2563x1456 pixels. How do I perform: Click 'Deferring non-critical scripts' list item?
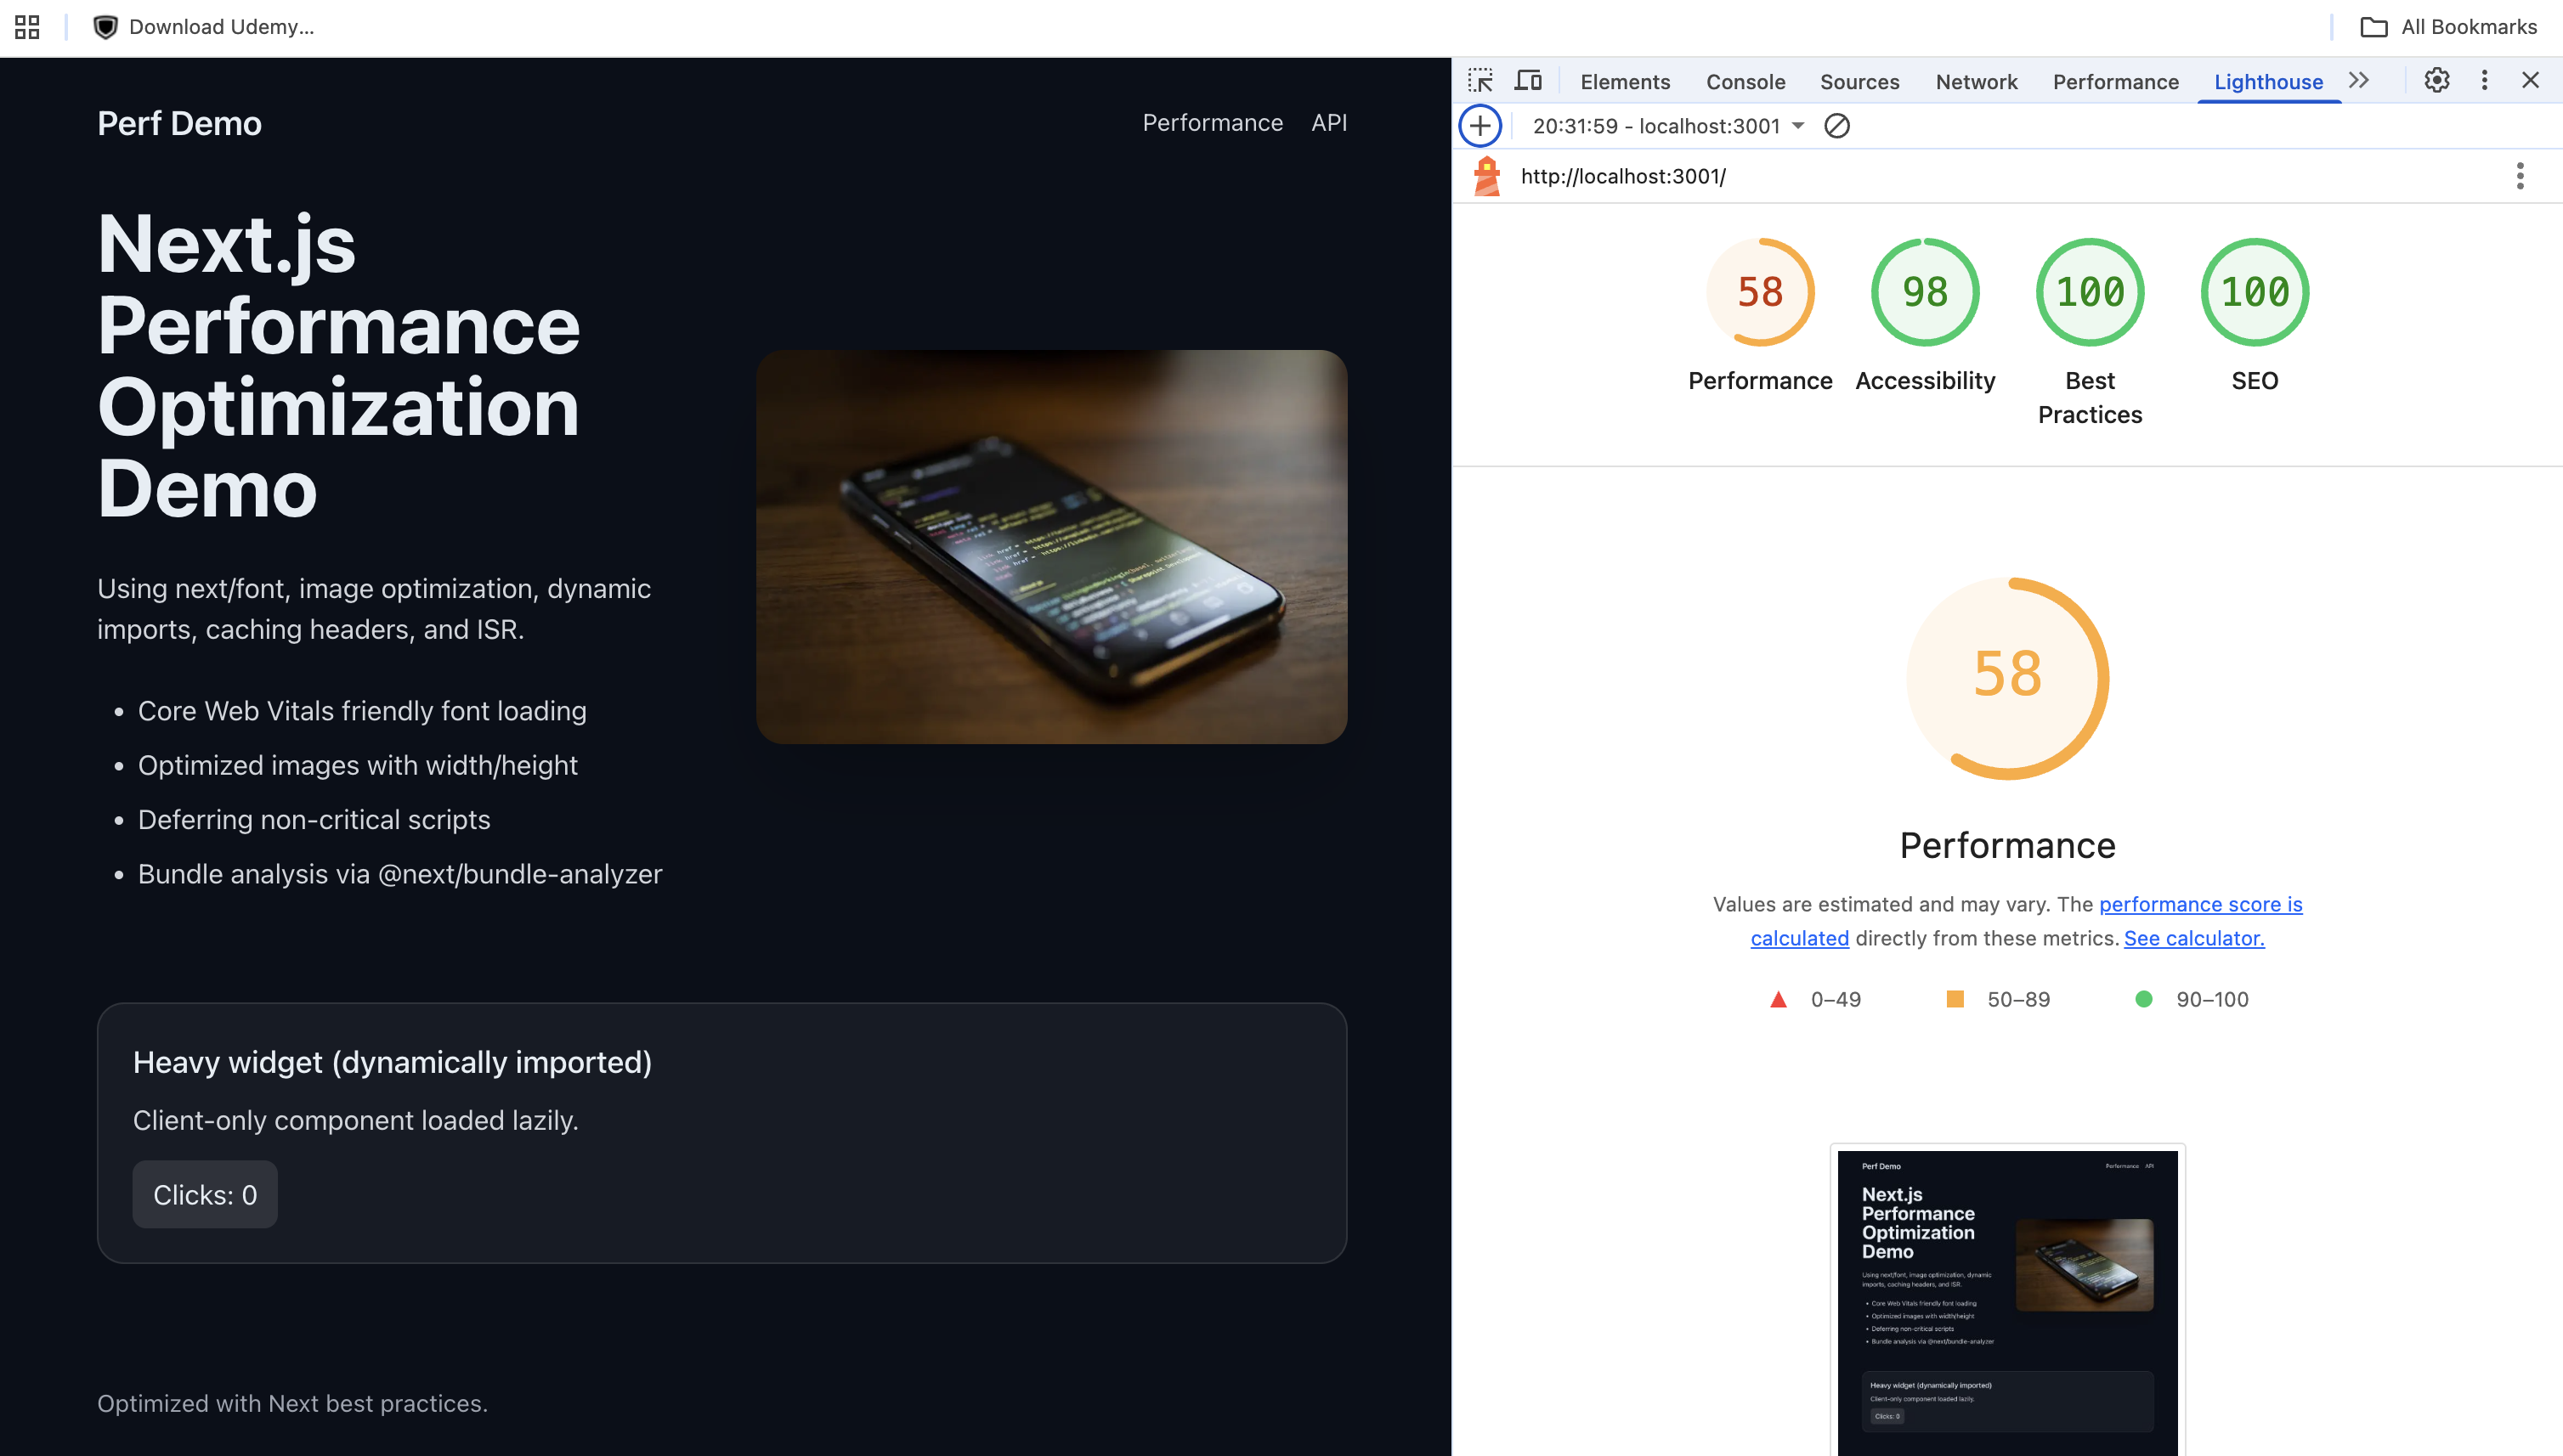coord(314,820)
